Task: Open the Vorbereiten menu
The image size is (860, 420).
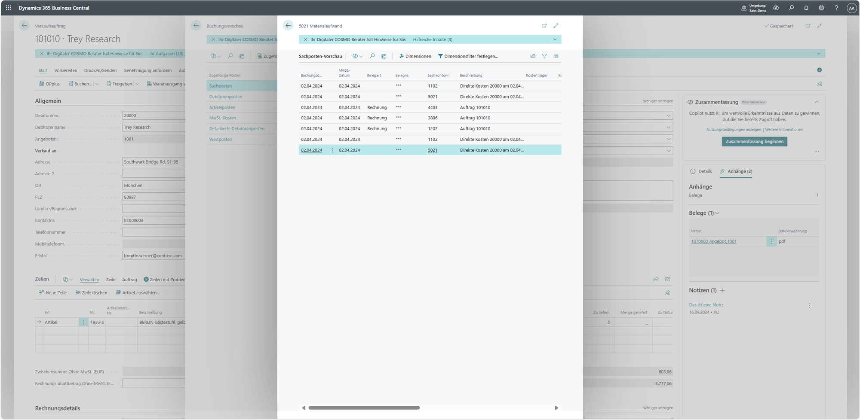Action: pos(66,70)
